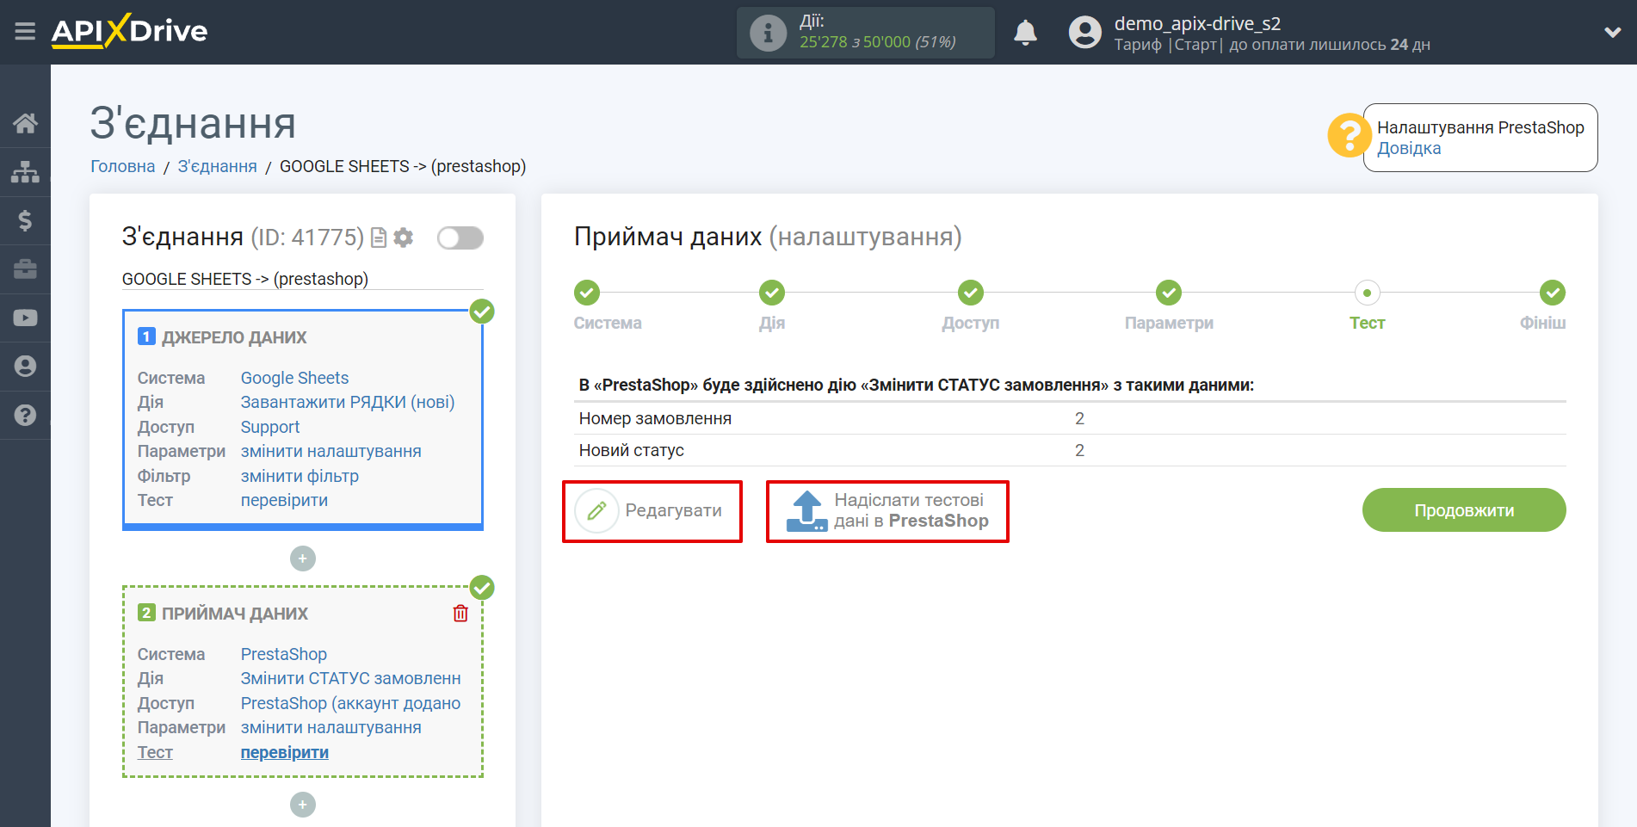
Task: Click the upload icon for PrestaShop test
Action: [x=806, y=511]
